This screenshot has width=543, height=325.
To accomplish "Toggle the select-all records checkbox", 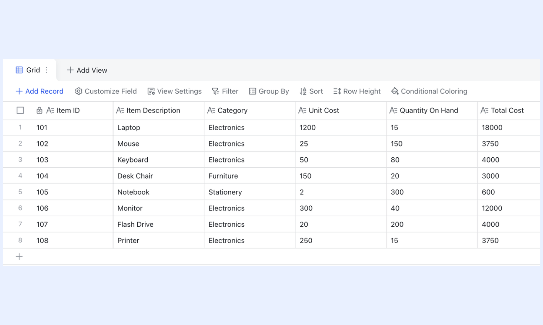I will [20, 110].
